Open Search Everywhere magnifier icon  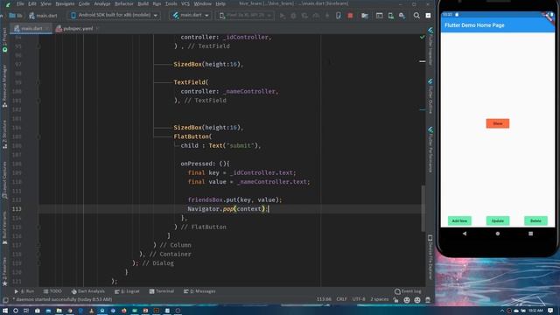point(416,16)
